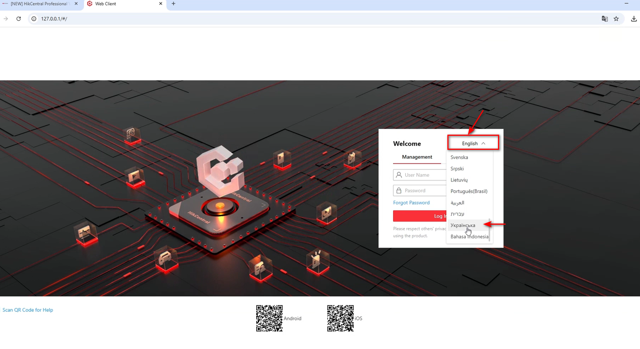Select Українська from language list
The width and height of the screenshot is (640, 349).
pyautogui.click(x=463, y=225)
